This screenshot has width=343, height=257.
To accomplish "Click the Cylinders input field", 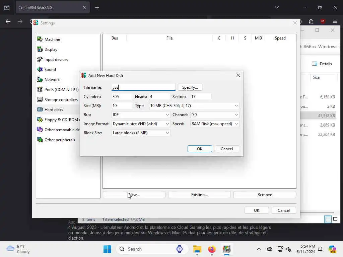I will 122,97.
